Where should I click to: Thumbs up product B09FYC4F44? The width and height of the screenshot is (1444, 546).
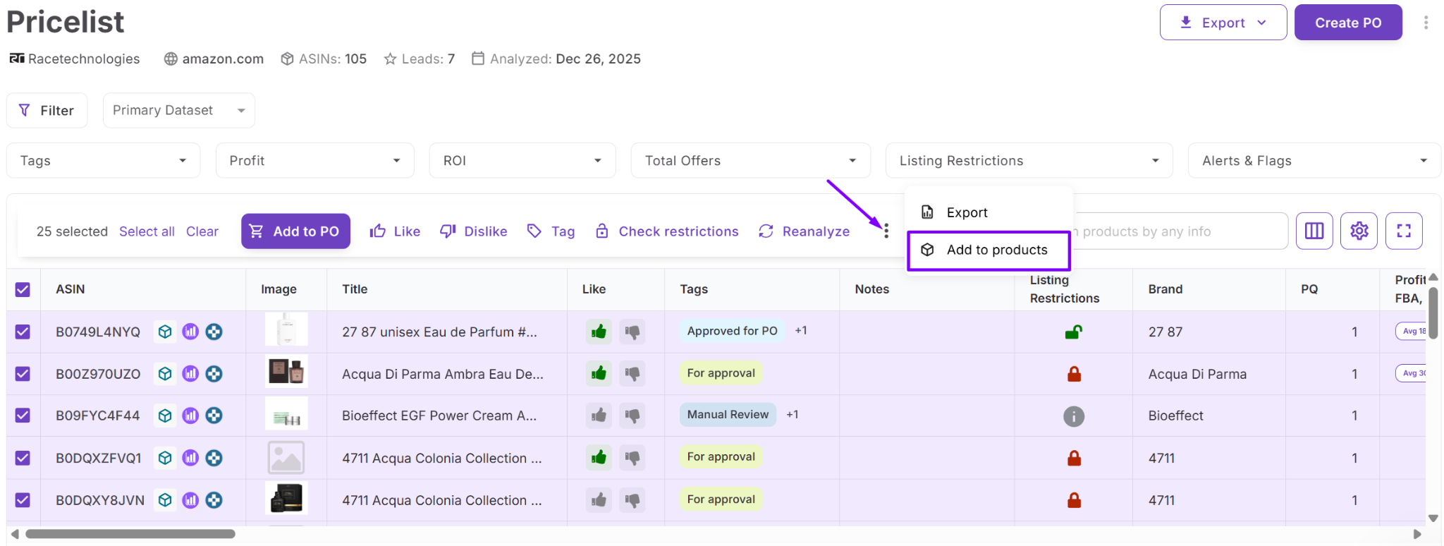pos(599,415)
